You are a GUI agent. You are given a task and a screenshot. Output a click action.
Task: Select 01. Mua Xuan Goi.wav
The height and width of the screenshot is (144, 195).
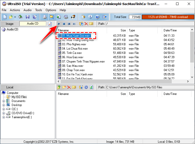click(76, 36)
